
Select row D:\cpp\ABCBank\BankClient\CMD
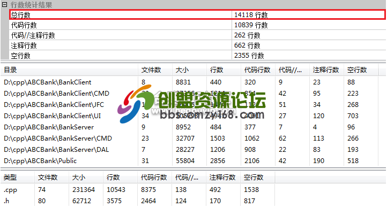click(x=189, y=94)
